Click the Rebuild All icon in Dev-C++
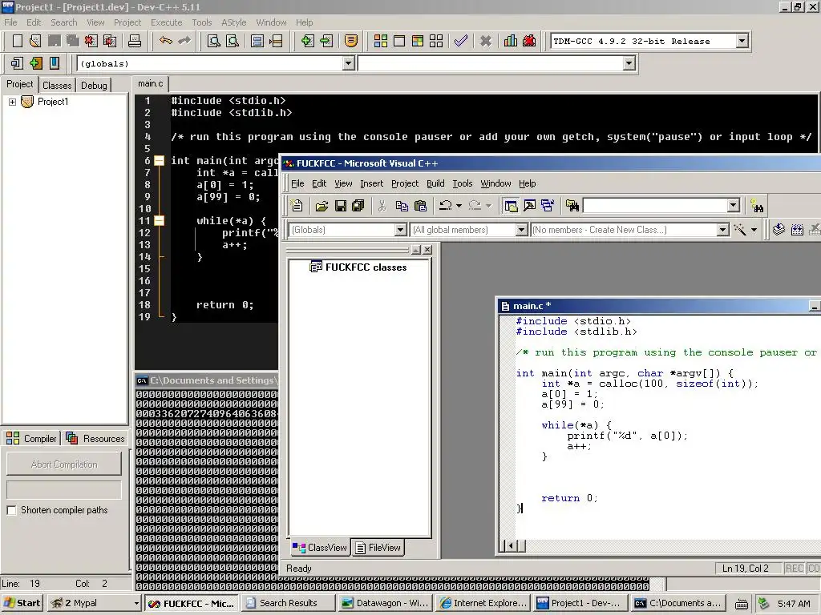 436,41
